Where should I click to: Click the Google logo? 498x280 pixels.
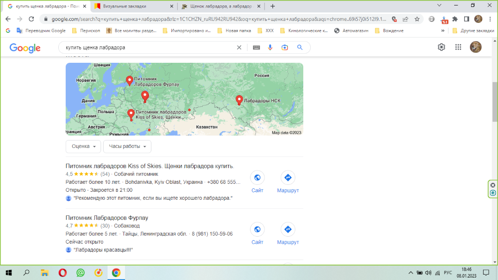coord(25,48)
